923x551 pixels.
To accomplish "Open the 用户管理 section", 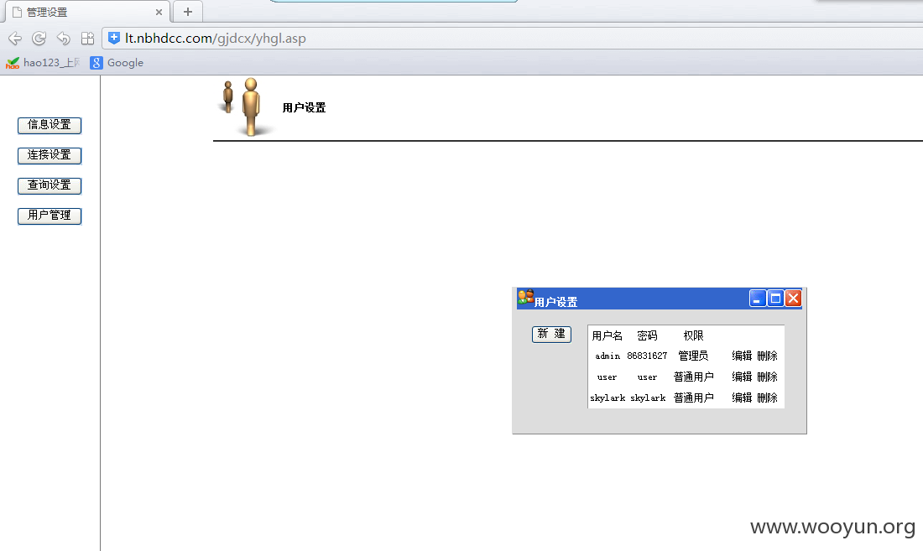I will (x=50, y=216).
